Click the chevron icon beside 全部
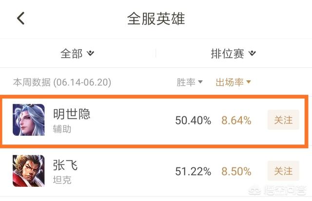Screen dimensions: 312x201 coord(90,53)
